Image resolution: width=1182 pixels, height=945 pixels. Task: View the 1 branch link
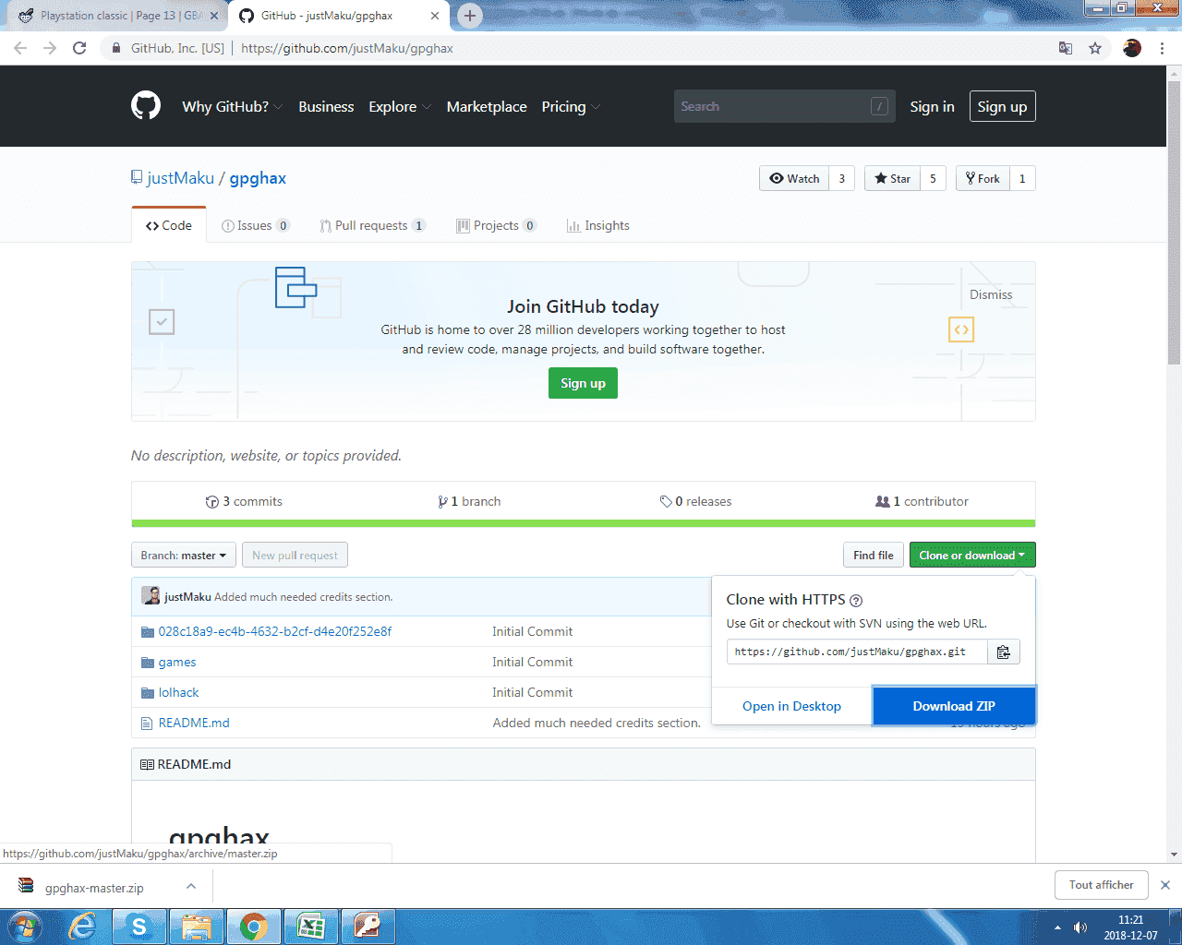[469, 502]
